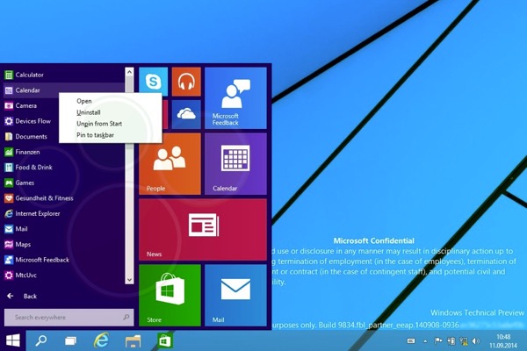Open the Microsoft Feedback tile

click(x=235, y=98)
